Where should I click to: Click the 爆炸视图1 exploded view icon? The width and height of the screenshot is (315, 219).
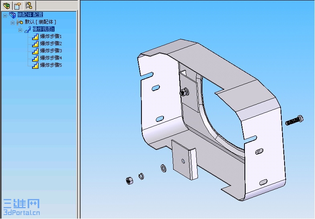pos(28,30)
